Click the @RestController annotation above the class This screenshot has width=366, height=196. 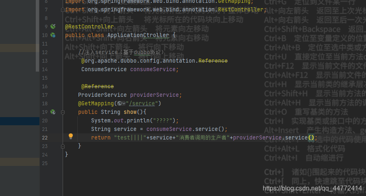89,26
